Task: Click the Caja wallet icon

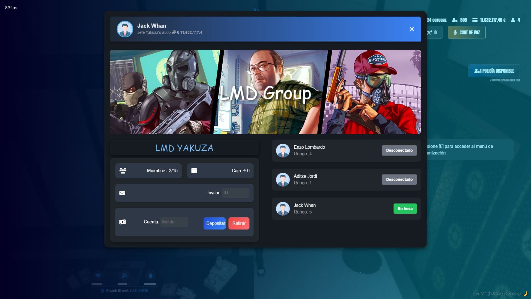Action: pyautogui.click(x=194, y=171)
